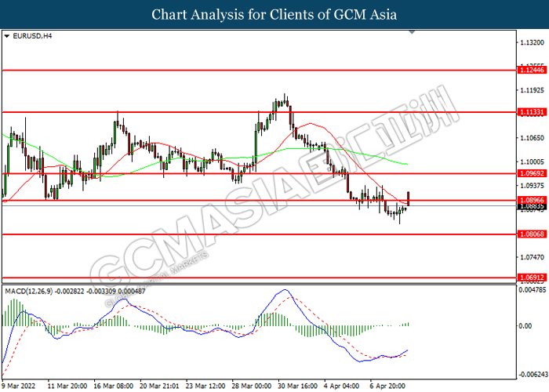549x392 pixels.
Task: Select the 6 Apr 20:00 time label
Action: [x=387, y=386]
